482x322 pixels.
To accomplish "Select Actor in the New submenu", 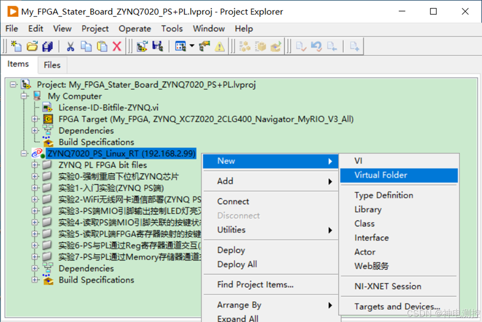I will (x=399, y=252).
